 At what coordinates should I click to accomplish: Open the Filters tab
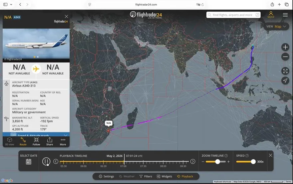tap(146, 176)
